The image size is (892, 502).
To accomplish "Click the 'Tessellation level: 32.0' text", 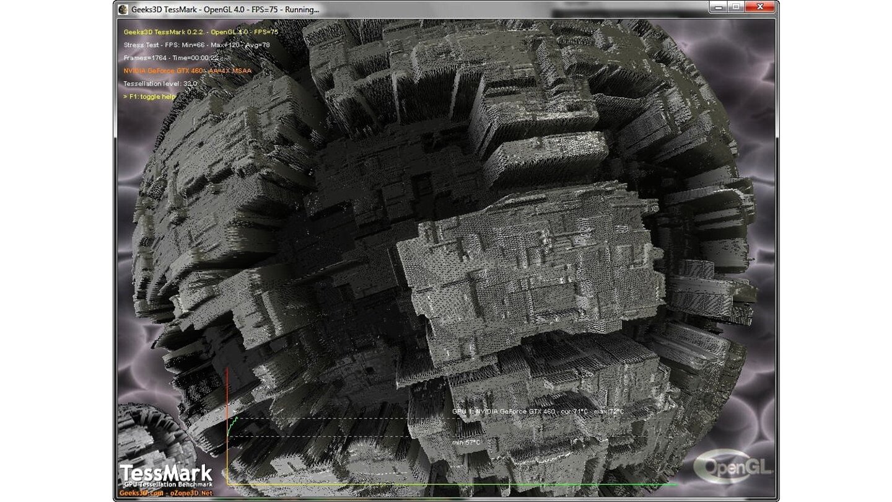I will pyautogui.click(x=160, y=84).
